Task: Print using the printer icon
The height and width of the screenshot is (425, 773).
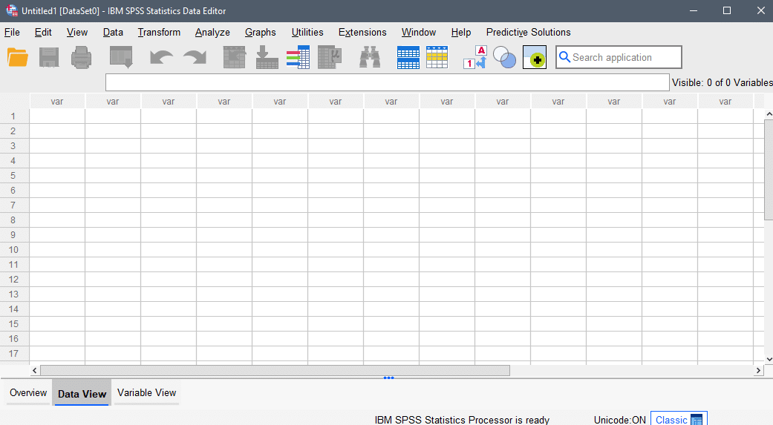Action: [82, 57]
